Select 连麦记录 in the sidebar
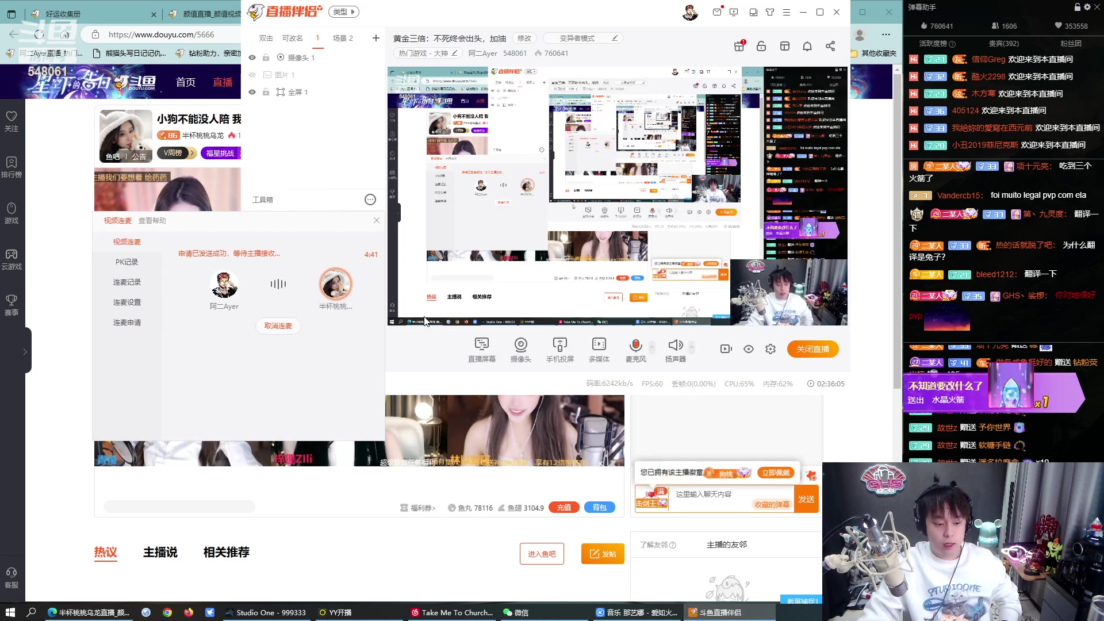This screenshot has width=1104, height=621. pos(126,282)
